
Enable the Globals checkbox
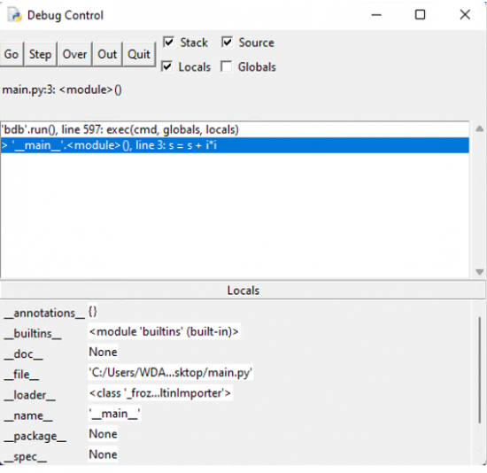coord(226,66)
